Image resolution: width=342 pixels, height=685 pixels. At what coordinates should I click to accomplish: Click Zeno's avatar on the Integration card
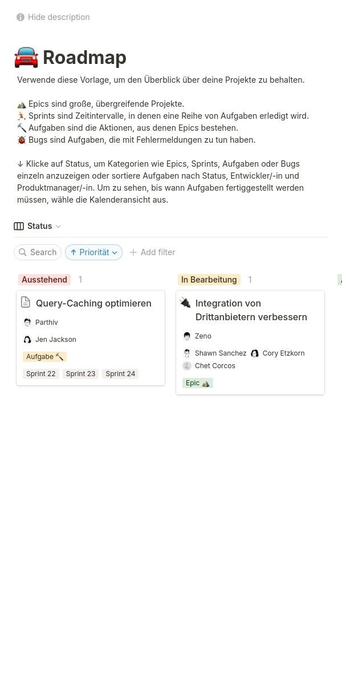[x=187, y=336]
